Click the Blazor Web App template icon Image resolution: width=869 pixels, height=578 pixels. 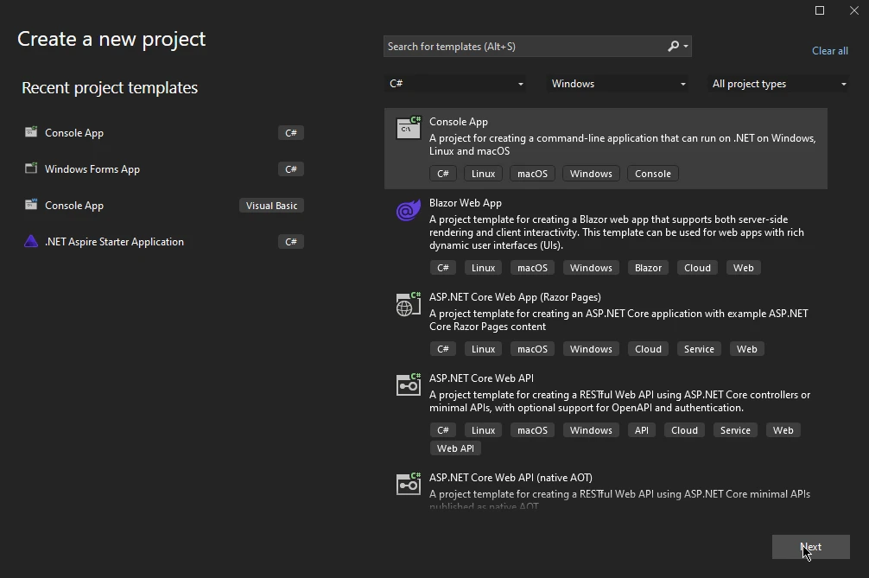[408, 210]
